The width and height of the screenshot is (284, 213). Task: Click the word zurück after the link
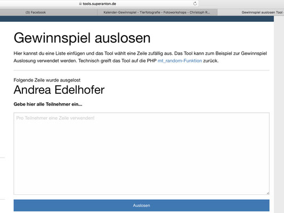coord(211,61)
